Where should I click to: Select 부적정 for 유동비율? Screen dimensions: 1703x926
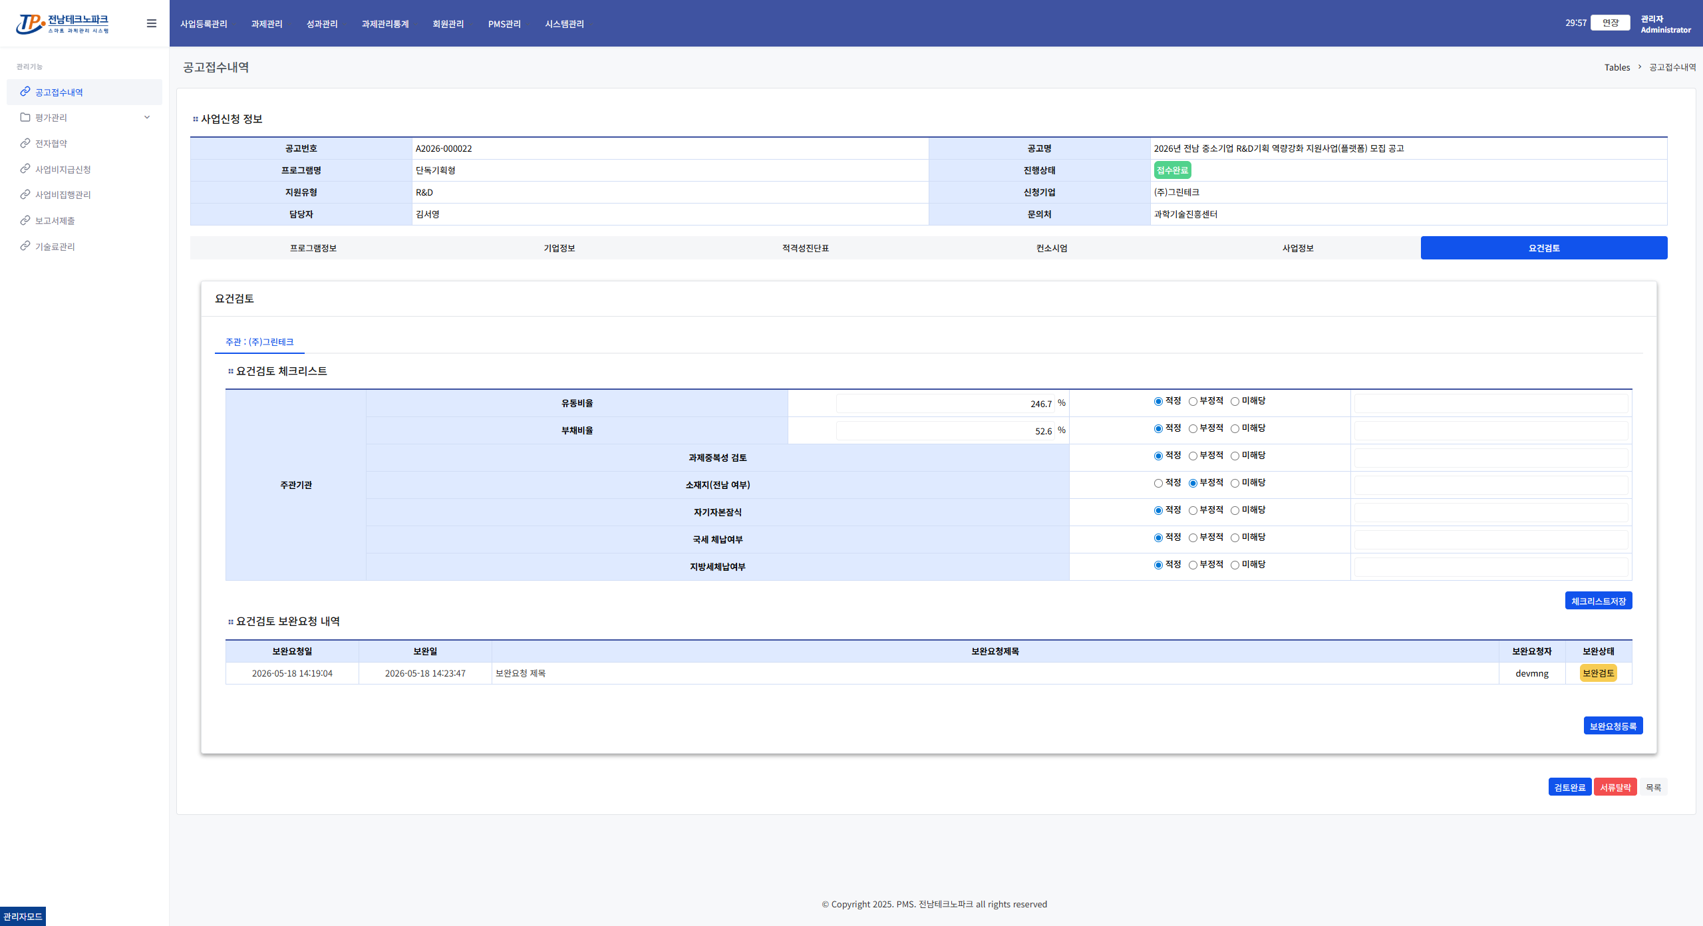[x=1193, y=401]
